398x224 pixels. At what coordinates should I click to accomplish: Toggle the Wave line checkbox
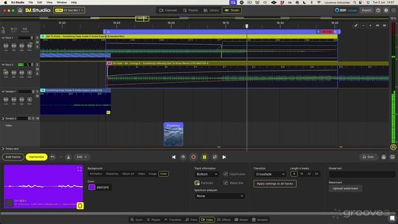pos(225,183)
